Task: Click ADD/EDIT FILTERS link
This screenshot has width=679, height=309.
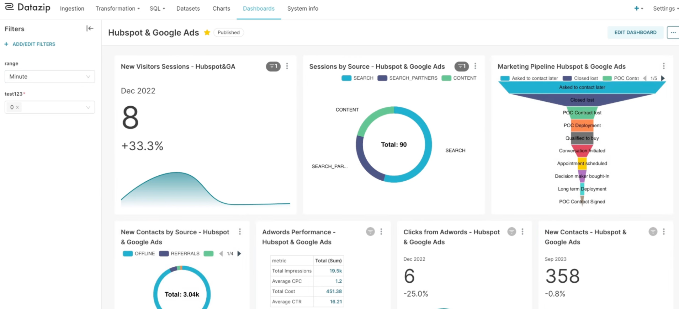Action: coord(30,44)
